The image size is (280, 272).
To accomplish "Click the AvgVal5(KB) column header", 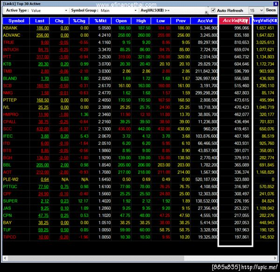I will pos(265,20).
